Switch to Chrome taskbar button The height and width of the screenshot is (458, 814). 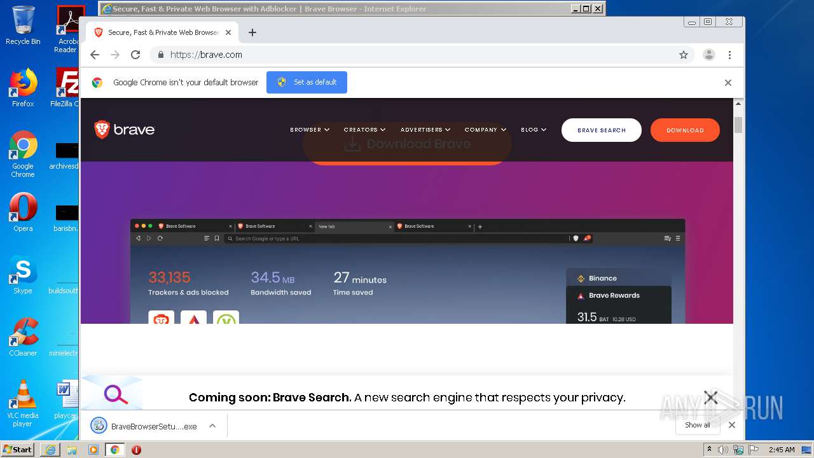pyautogui.click(x=115, y=450)
